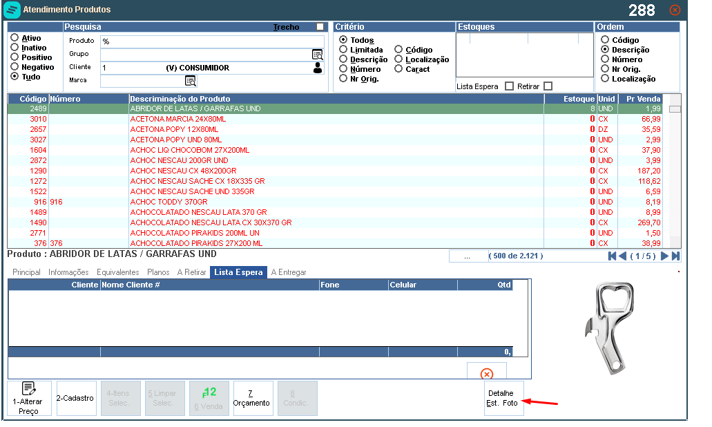Click into the Marca field

click(x=142, y=81)
